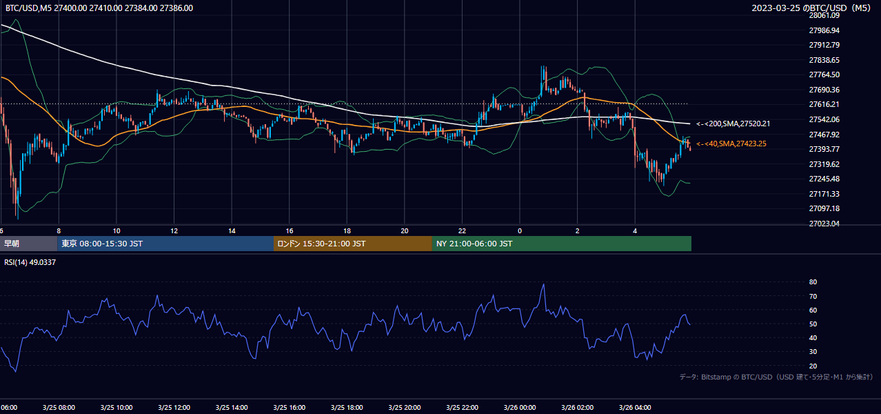Select the 3/25 14:00 time axis label
The image size is (881, 414).
(231, 408)
